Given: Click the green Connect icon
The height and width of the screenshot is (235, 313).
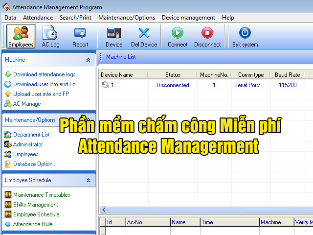Looking at the screenshot, I should [x=178, y=33].
